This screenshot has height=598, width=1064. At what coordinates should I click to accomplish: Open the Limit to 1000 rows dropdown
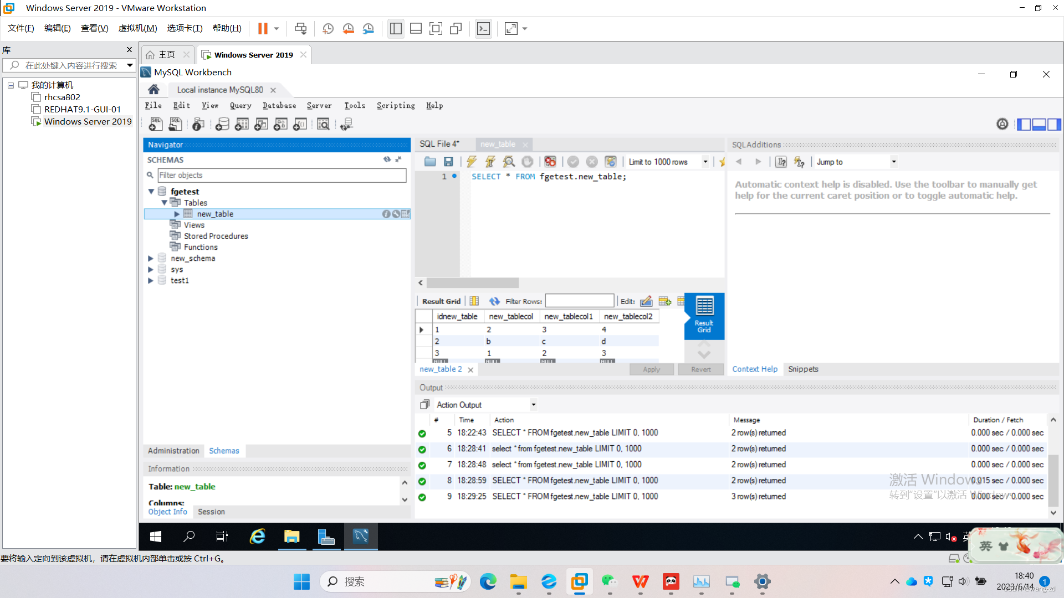click(705, 161)
